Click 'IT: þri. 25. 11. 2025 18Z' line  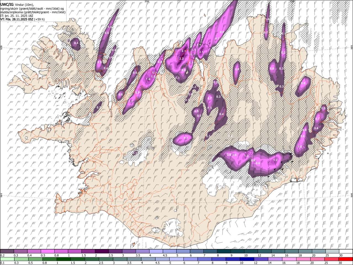(x=17, y=16)
